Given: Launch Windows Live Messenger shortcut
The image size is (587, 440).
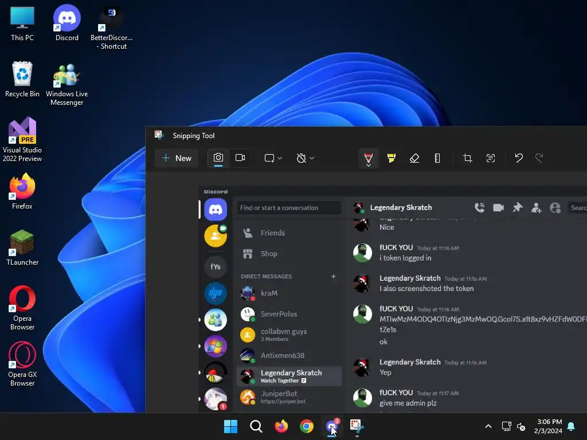Looking at the screenshot, I should pyautogui.click(x=66, y=84).
